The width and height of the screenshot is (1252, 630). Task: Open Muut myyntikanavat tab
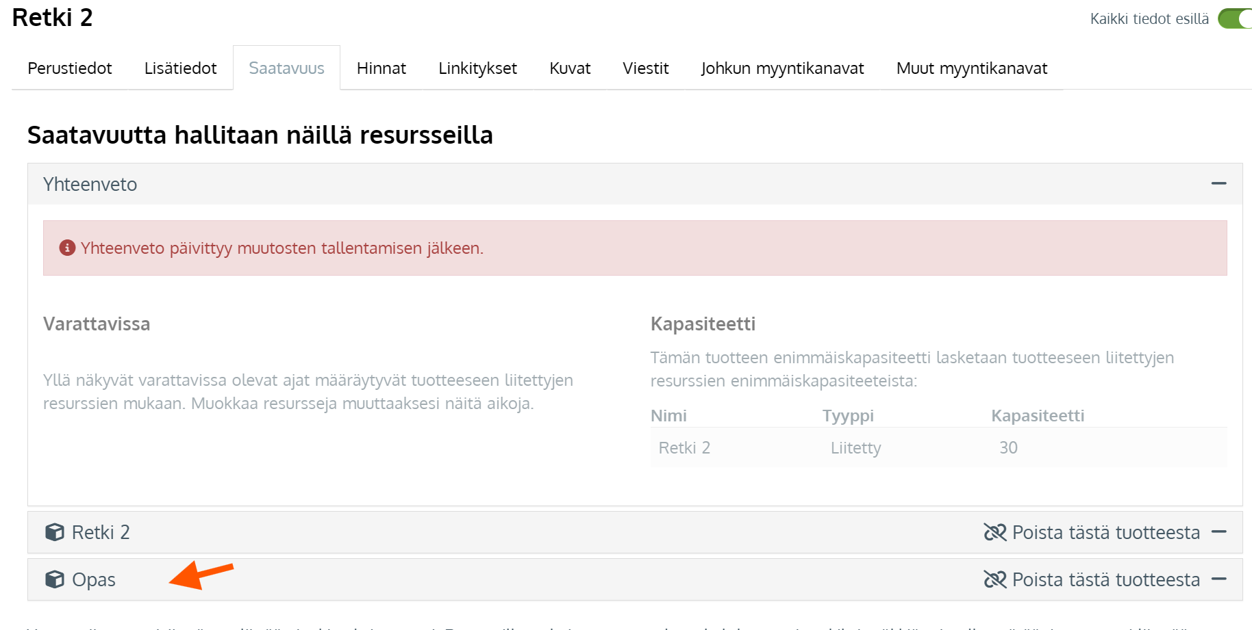pos(971,68)
